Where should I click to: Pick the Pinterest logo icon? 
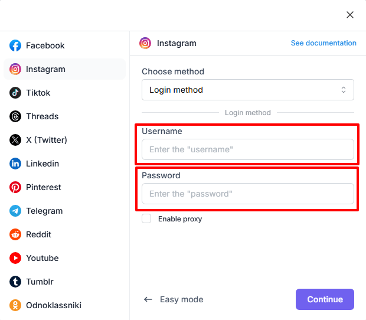(15, 187)
